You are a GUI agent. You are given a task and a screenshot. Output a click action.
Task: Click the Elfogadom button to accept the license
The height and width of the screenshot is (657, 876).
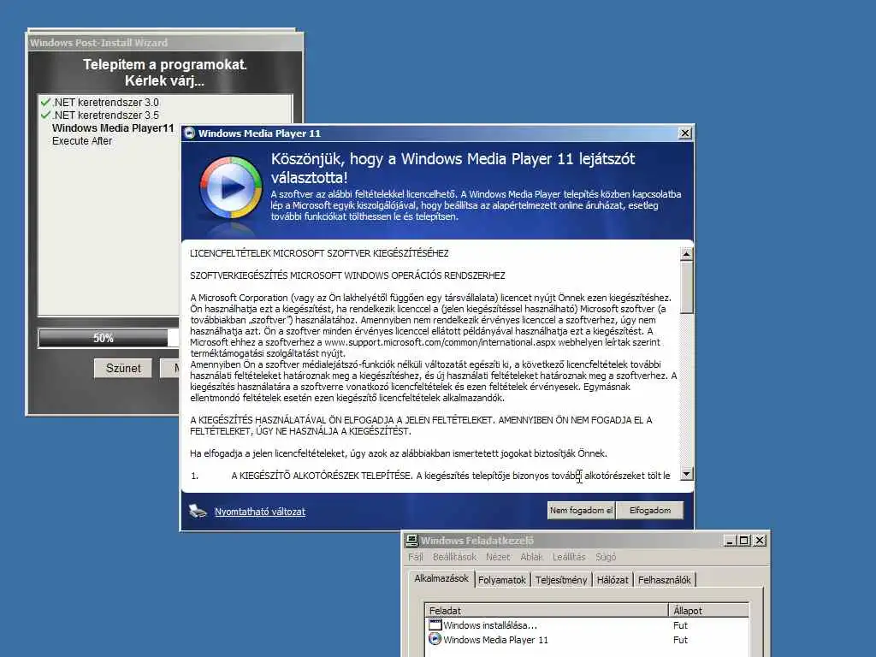click(649, 510)
